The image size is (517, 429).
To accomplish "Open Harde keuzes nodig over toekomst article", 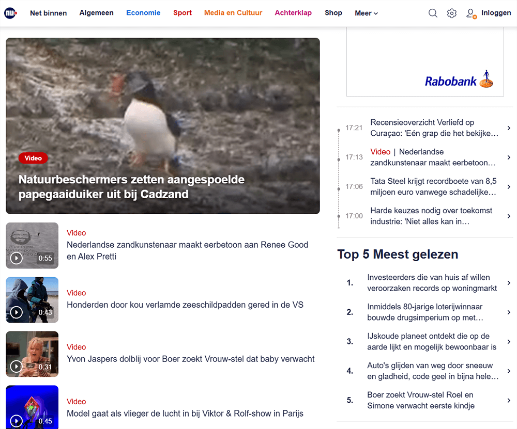I will [x=431, y=216].
